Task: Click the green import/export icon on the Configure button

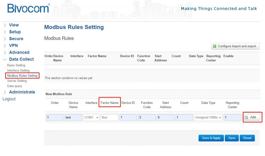Action: coord(215,46)
